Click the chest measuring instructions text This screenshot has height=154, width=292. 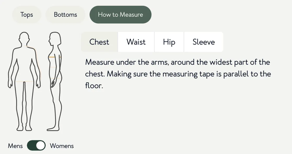[x=178, y=74]
